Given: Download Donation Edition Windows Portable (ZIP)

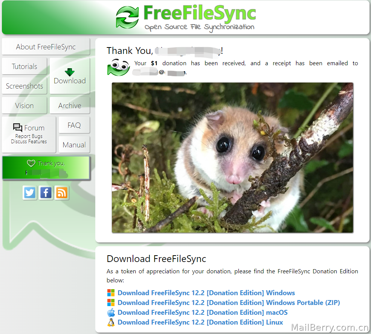Looking at the screenshot, I should pos(229,302).
